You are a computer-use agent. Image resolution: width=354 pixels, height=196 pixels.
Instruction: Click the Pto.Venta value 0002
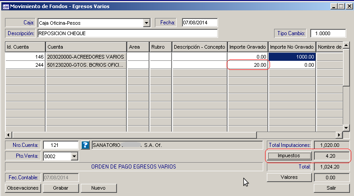coord(57,156)
